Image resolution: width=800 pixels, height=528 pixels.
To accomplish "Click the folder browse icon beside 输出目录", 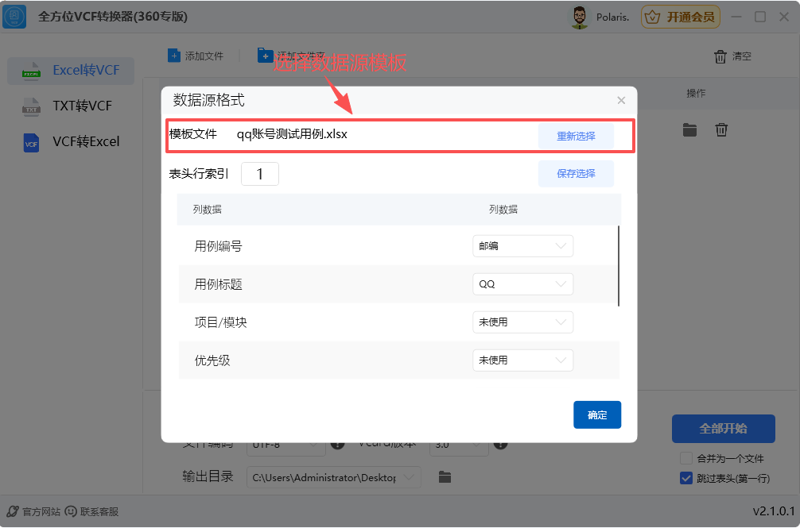I will [x=445, y=477].
